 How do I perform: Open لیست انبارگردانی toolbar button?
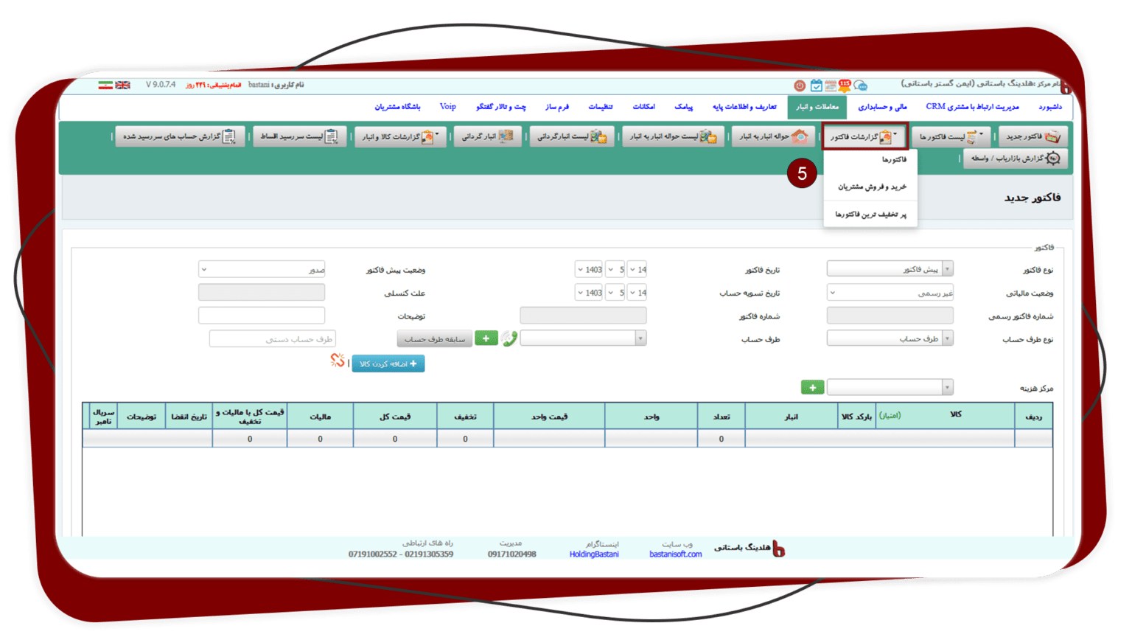click(572, 136)
